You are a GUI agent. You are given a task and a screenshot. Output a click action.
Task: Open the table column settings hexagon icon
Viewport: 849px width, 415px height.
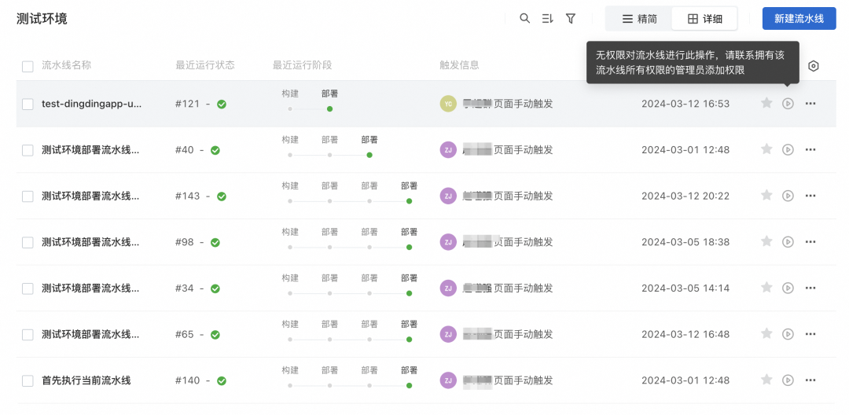point(814,66)
